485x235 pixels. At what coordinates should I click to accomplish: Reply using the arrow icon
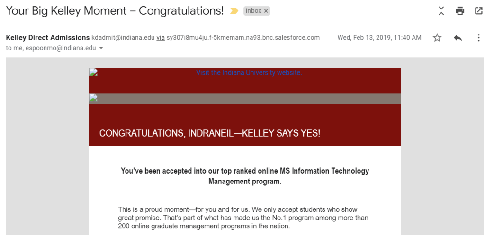pyautogui.click(x=458, y=38)
